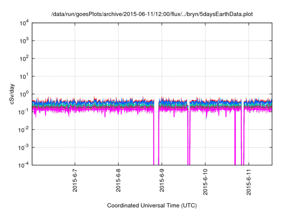Click the 10^1 y-axis tick label

pyautogui.click(x=24, y=76)
